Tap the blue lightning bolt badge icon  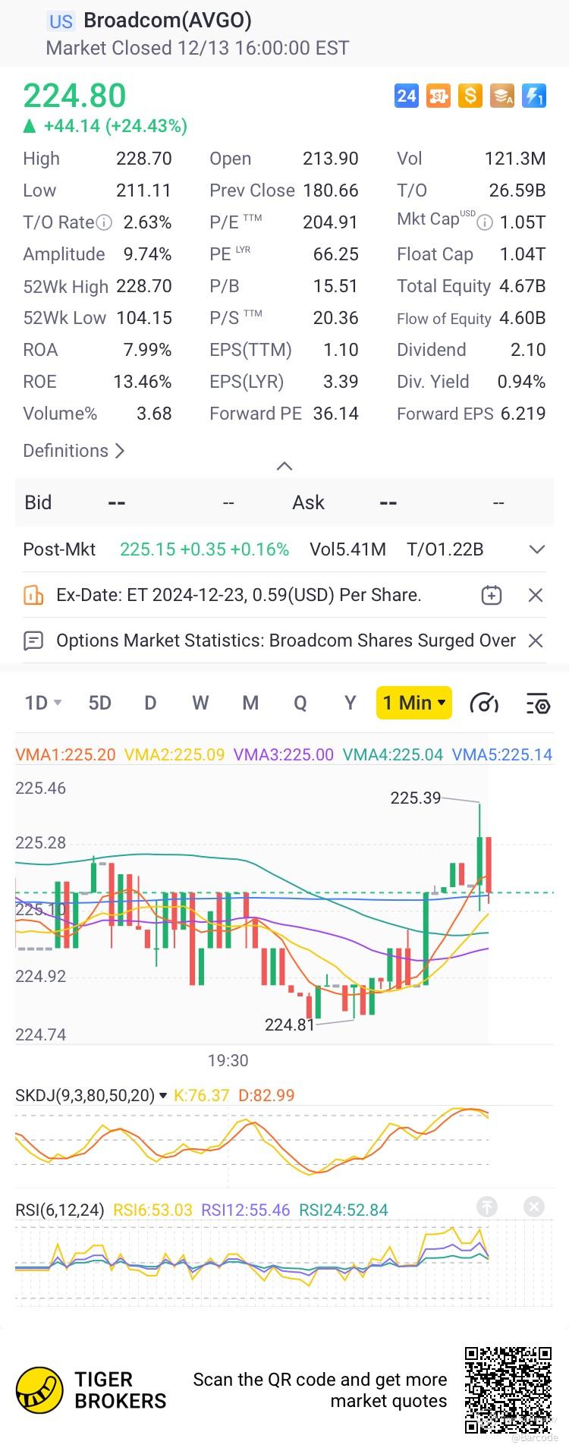click(534, 96)
